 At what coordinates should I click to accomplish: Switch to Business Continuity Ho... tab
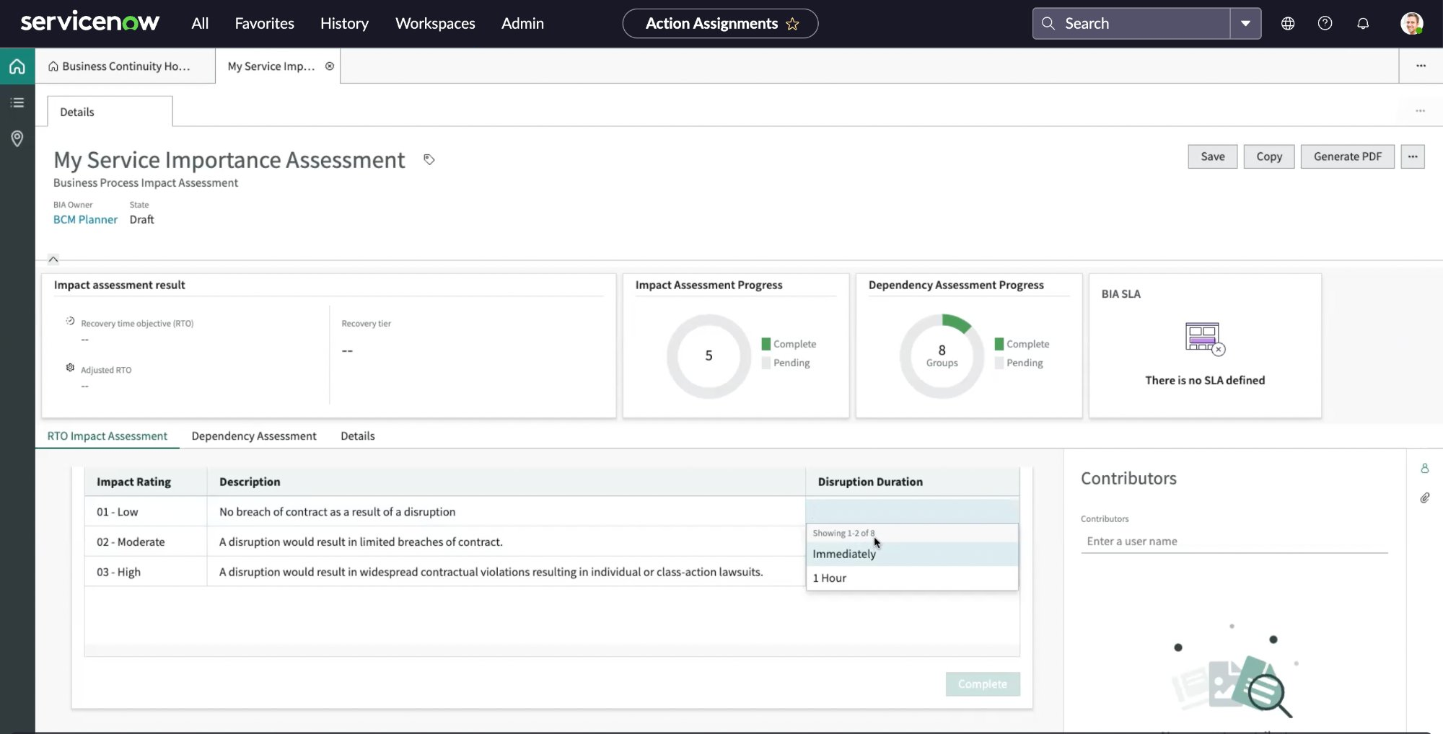(x=125, y=66)
